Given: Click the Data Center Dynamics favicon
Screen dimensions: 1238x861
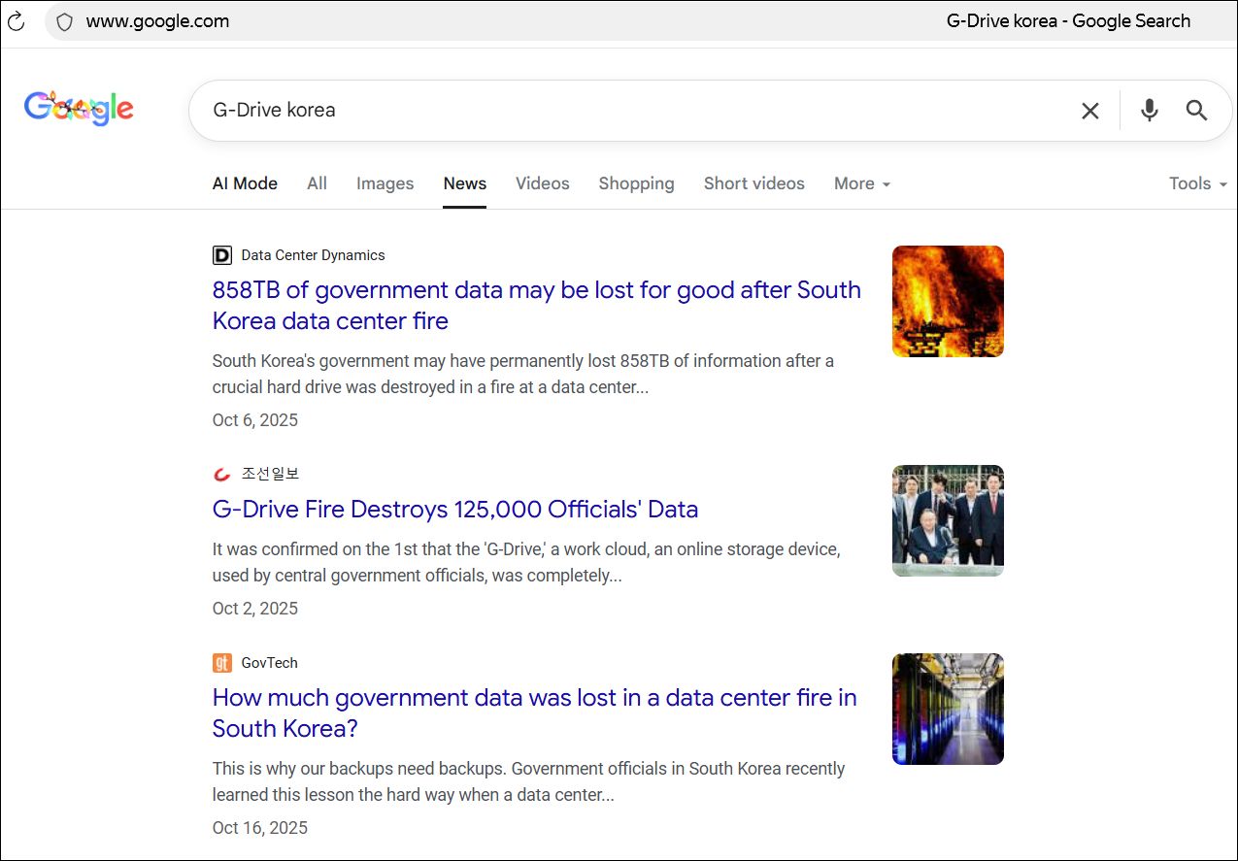Looking at the screenshot, I should (222, 255).
